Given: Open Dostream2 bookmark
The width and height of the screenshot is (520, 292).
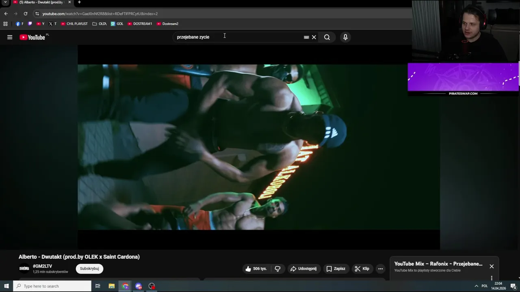Looking at the screenshot, I should click(167, 24).
